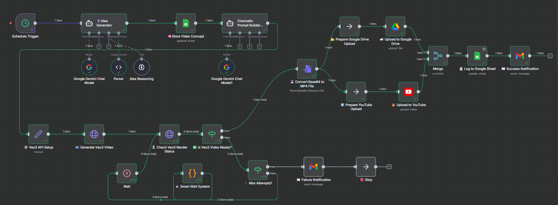The width and height of the screenshot is (558, 205).
Task: Open Prepare Google Drive Upload node
Action: pyautogui.click(x=350, y=26)
